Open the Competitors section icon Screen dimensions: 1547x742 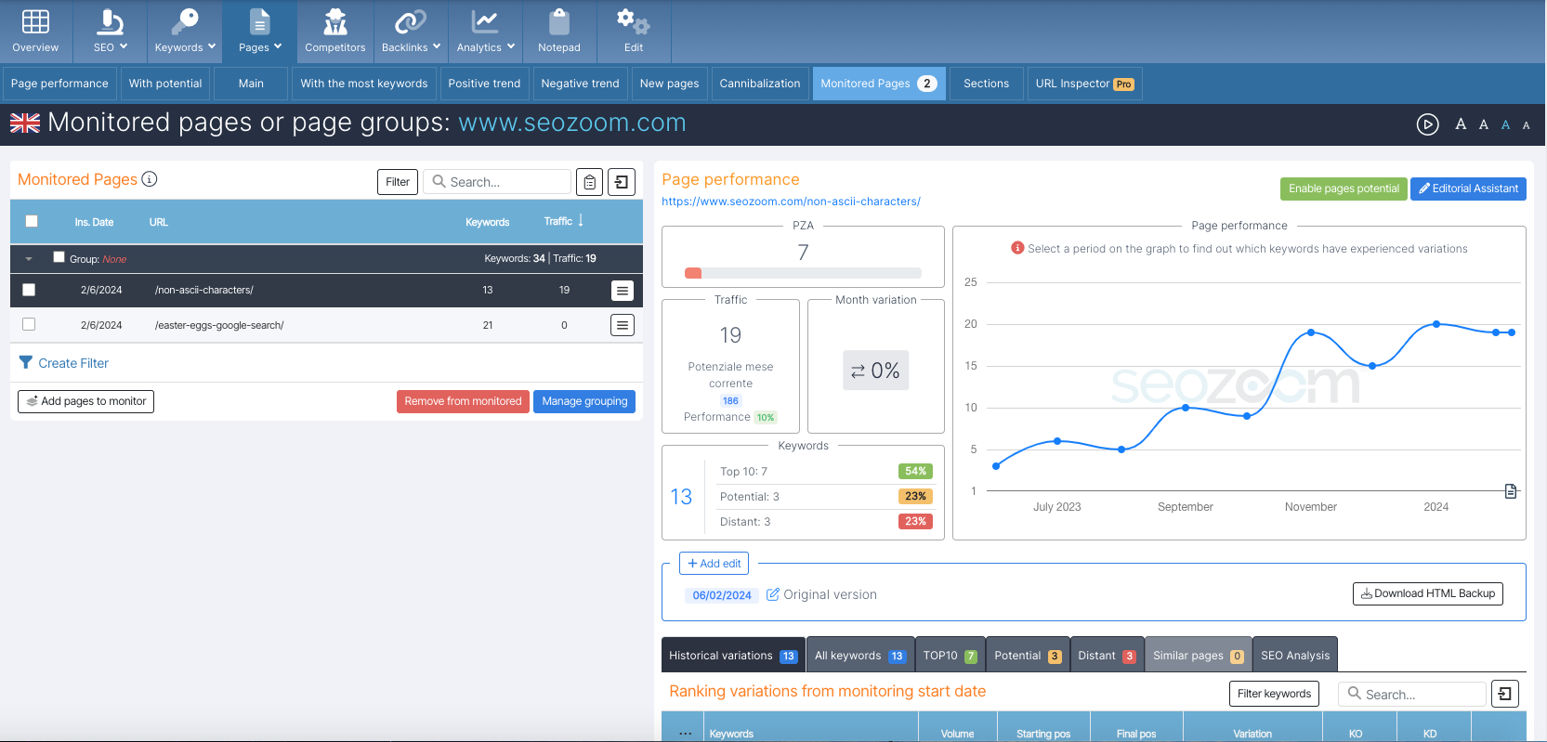point(335,21)
